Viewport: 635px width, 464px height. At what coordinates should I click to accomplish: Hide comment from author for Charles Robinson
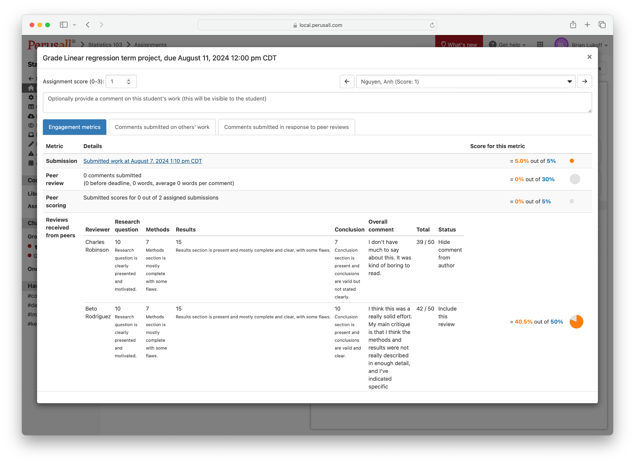pos(450,254)
